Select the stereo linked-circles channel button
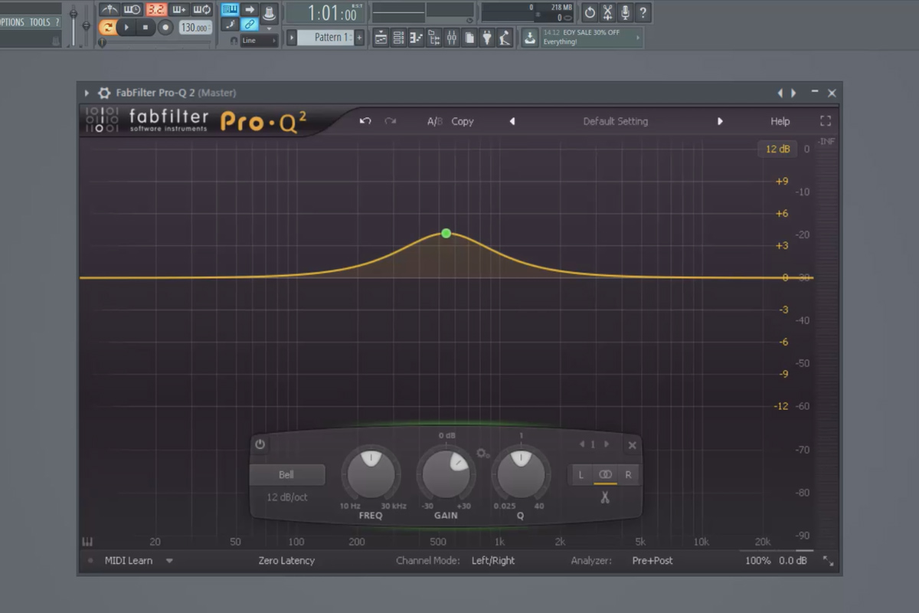Image resolution: width=919 pixels, height=613 pixels. tap(605, 475)
